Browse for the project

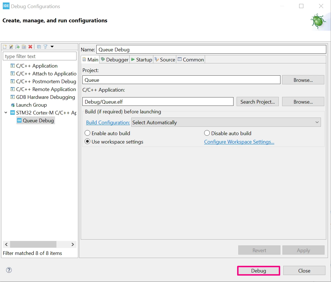(303, 80)
